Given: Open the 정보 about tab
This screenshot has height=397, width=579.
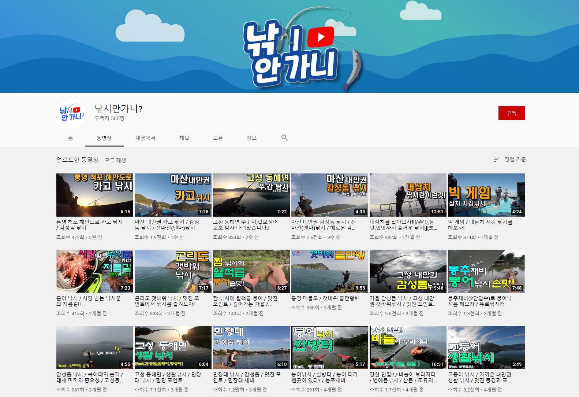Looking at the screenshot, I should click(x=251, y=138).
